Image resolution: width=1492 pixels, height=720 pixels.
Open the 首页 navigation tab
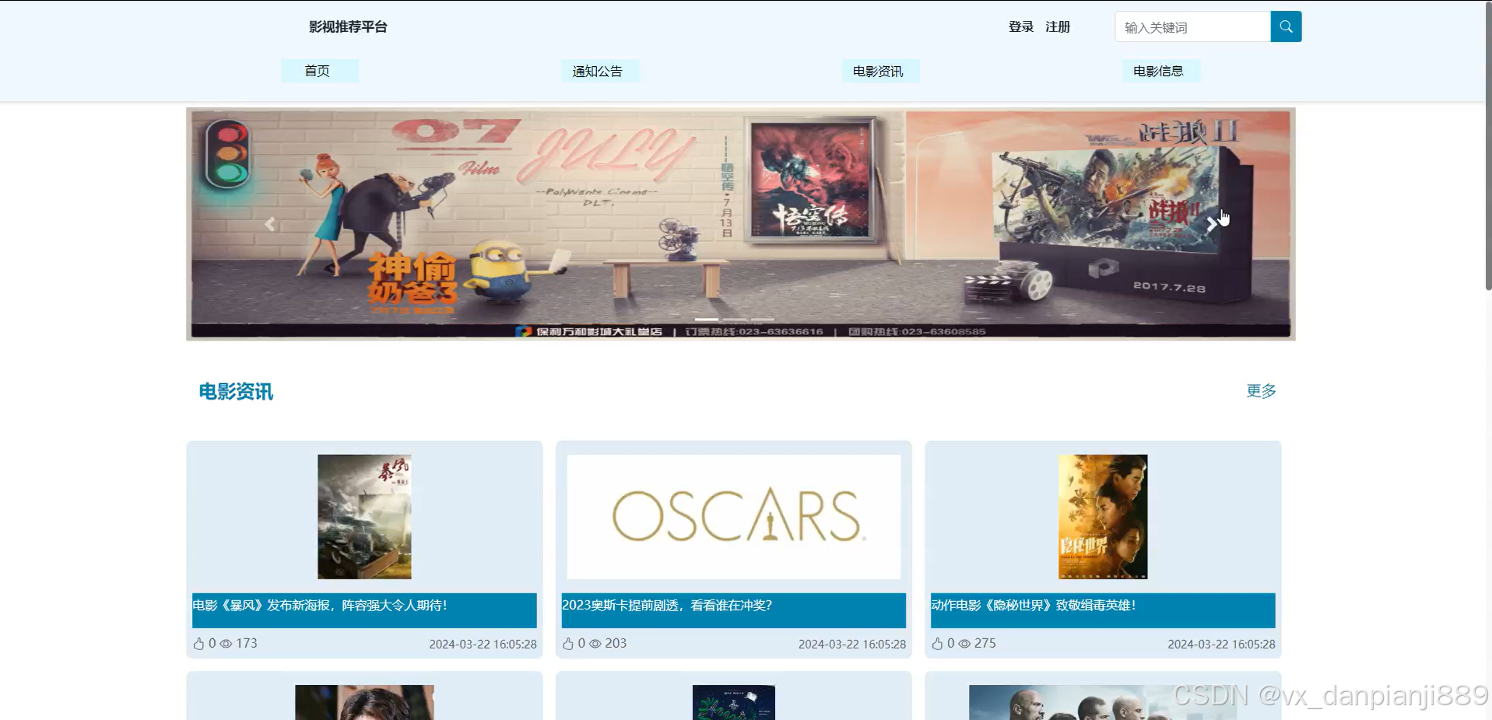(x=319, y=71)
